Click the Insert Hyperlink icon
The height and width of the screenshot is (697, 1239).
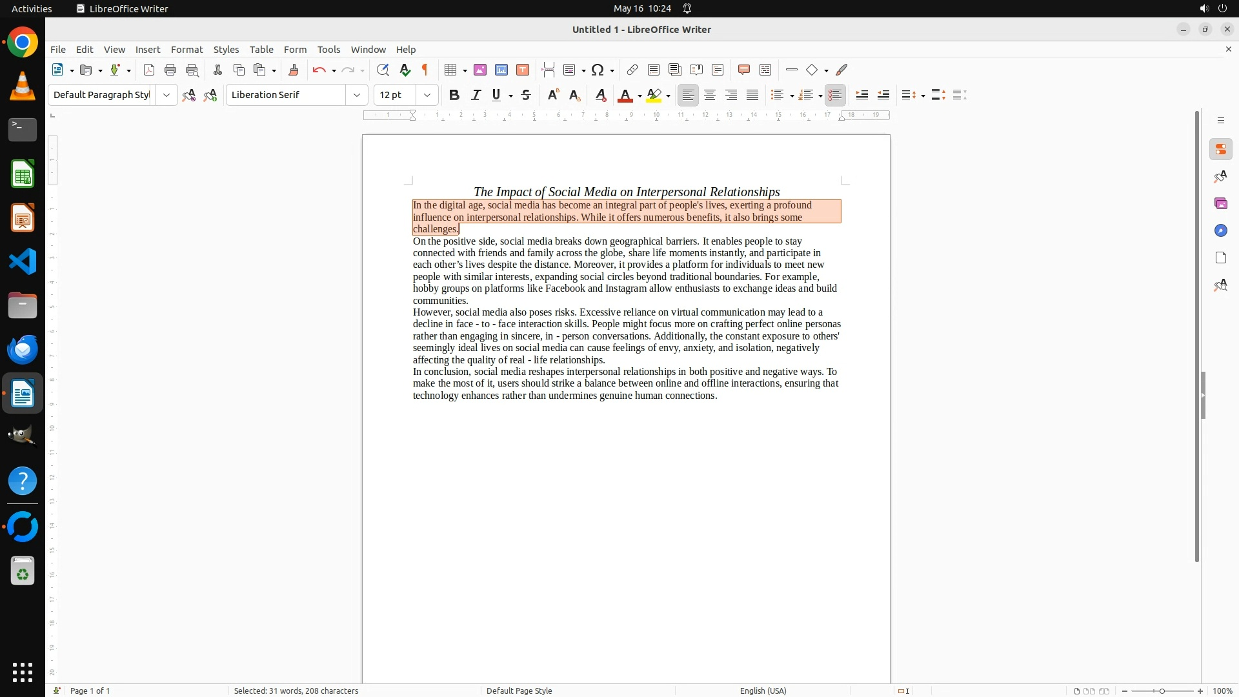click(632, 70)
